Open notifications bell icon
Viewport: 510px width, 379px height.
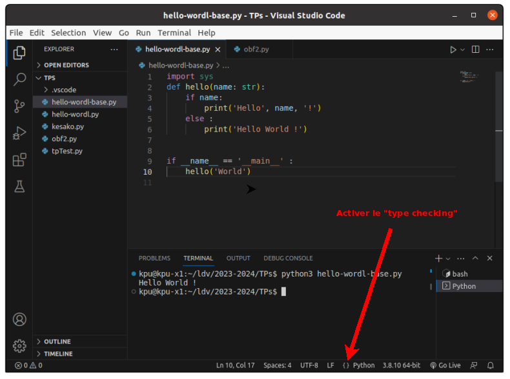point(490,365)
